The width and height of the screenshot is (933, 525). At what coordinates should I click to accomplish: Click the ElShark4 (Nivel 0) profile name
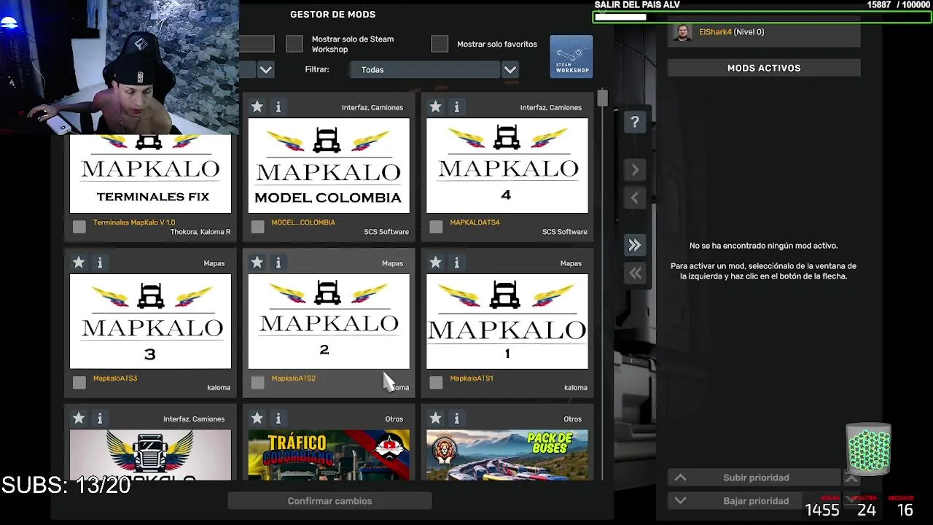point(731,32)
